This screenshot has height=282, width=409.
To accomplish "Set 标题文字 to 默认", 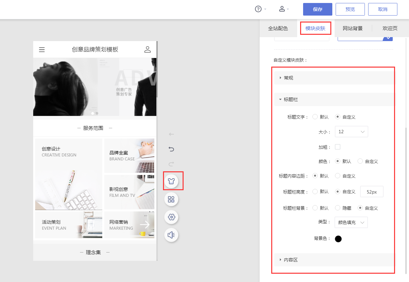I will (315, 117).
